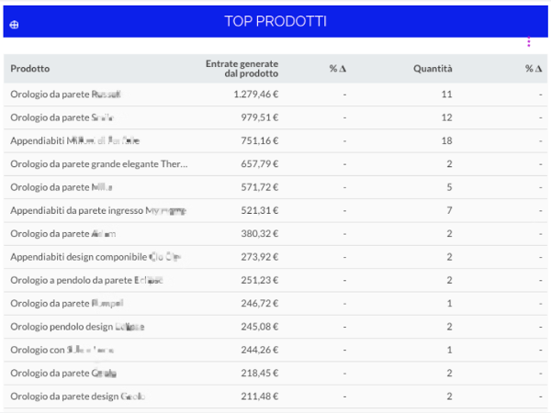Sort by Entrate generate dal prodotto header

pos(242,69)
